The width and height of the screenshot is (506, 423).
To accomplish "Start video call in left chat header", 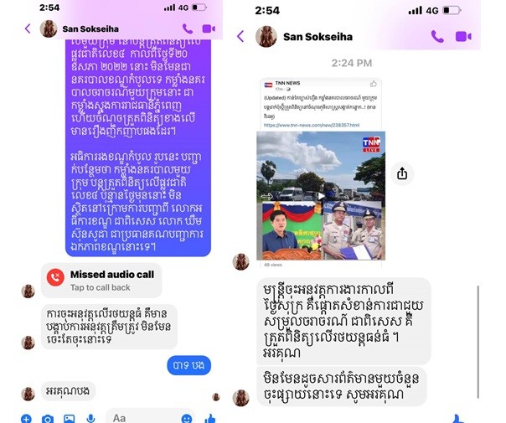I will (209, 29).
